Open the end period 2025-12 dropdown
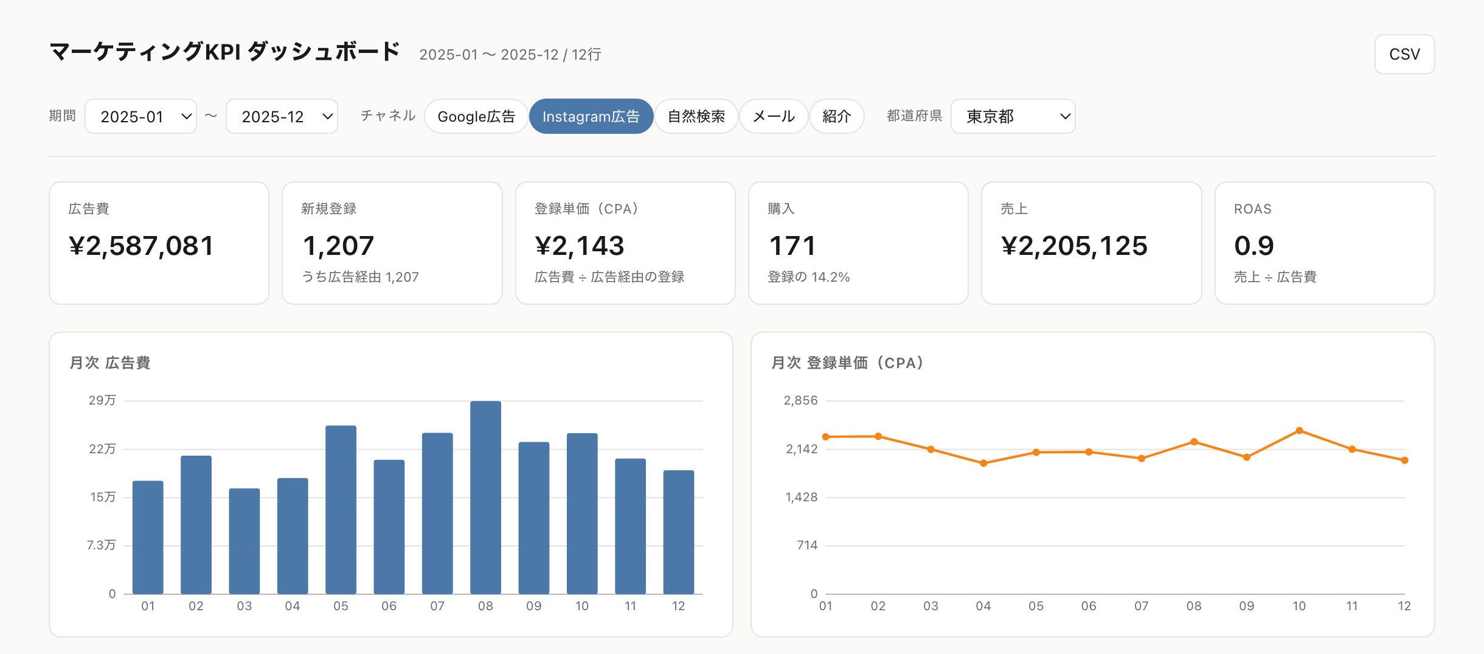The height and width of the screenshot is (654, 1484). 282,116
